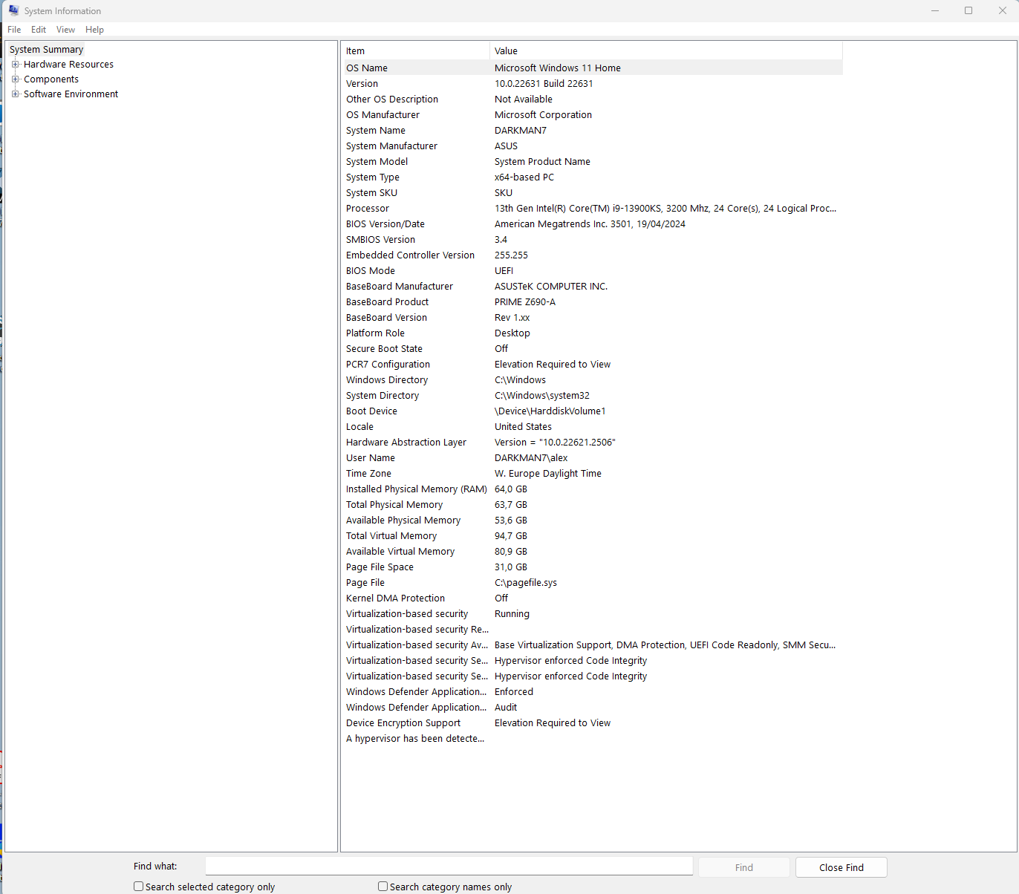Select the Total Physical Memory row

click(x=592, y=505)
